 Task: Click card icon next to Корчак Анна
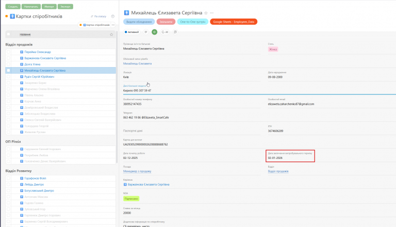(22, 101)
